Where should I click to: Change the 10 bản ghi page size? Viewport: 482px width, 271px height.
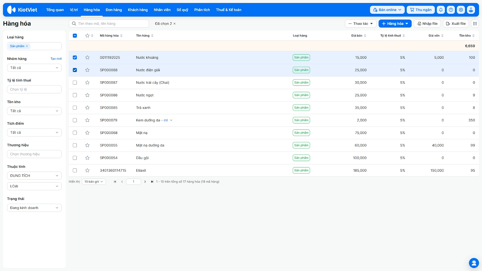94,182
